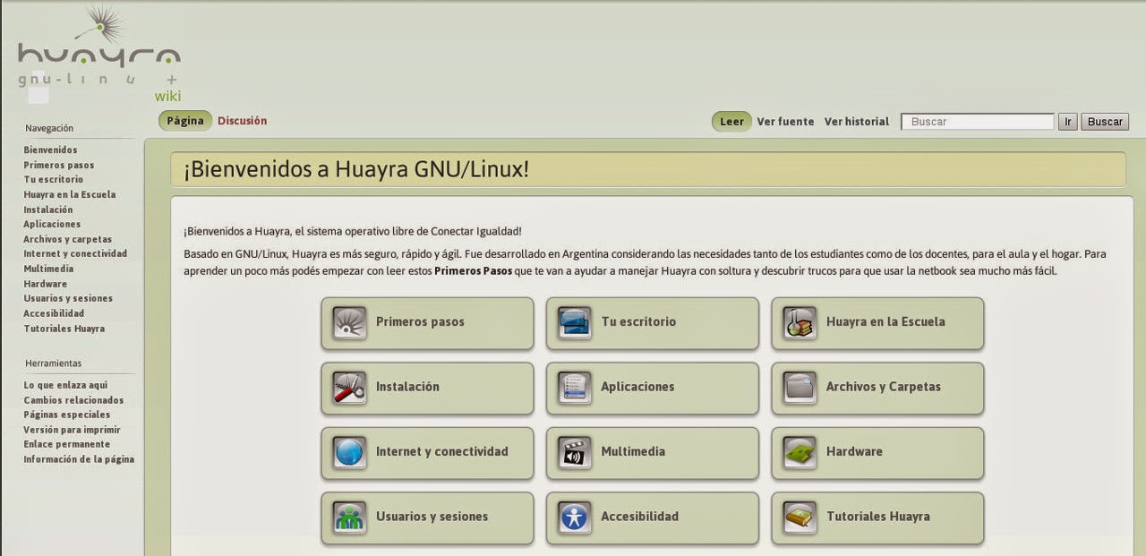Click Cambios relacionados
This screenshot has height=556, width=1146.
73,401
